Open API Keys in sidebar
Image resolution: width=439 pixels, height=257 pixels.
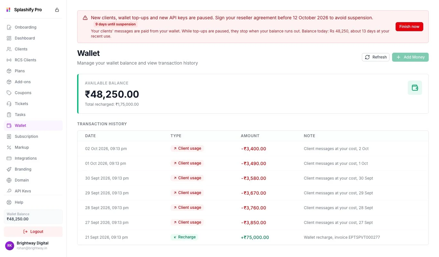coord(33,191)
